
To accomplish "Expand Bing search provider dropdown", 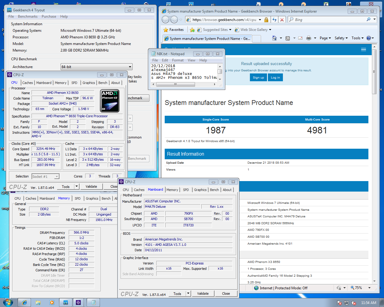I will coord(374,19).
